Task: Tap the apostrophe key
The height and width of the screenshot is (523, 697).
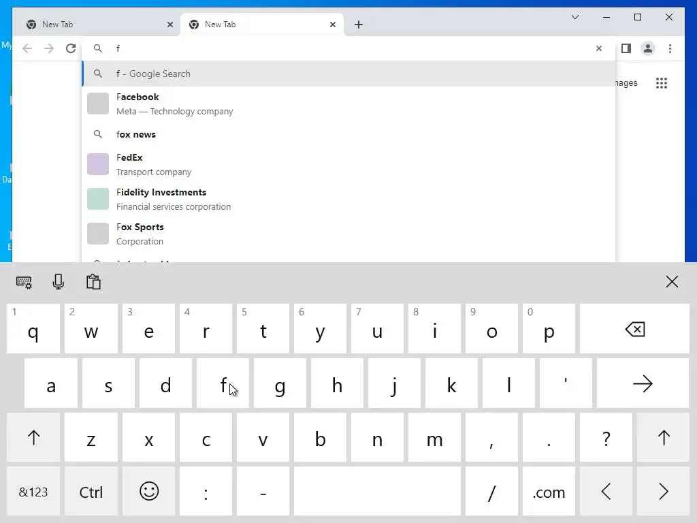Action: pyautogui.click(x=566, y=383)
